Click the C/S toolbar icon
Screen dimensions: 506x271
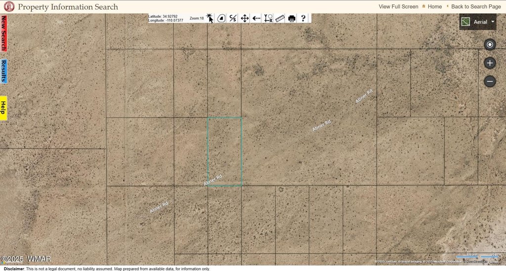tap(233, 18)
